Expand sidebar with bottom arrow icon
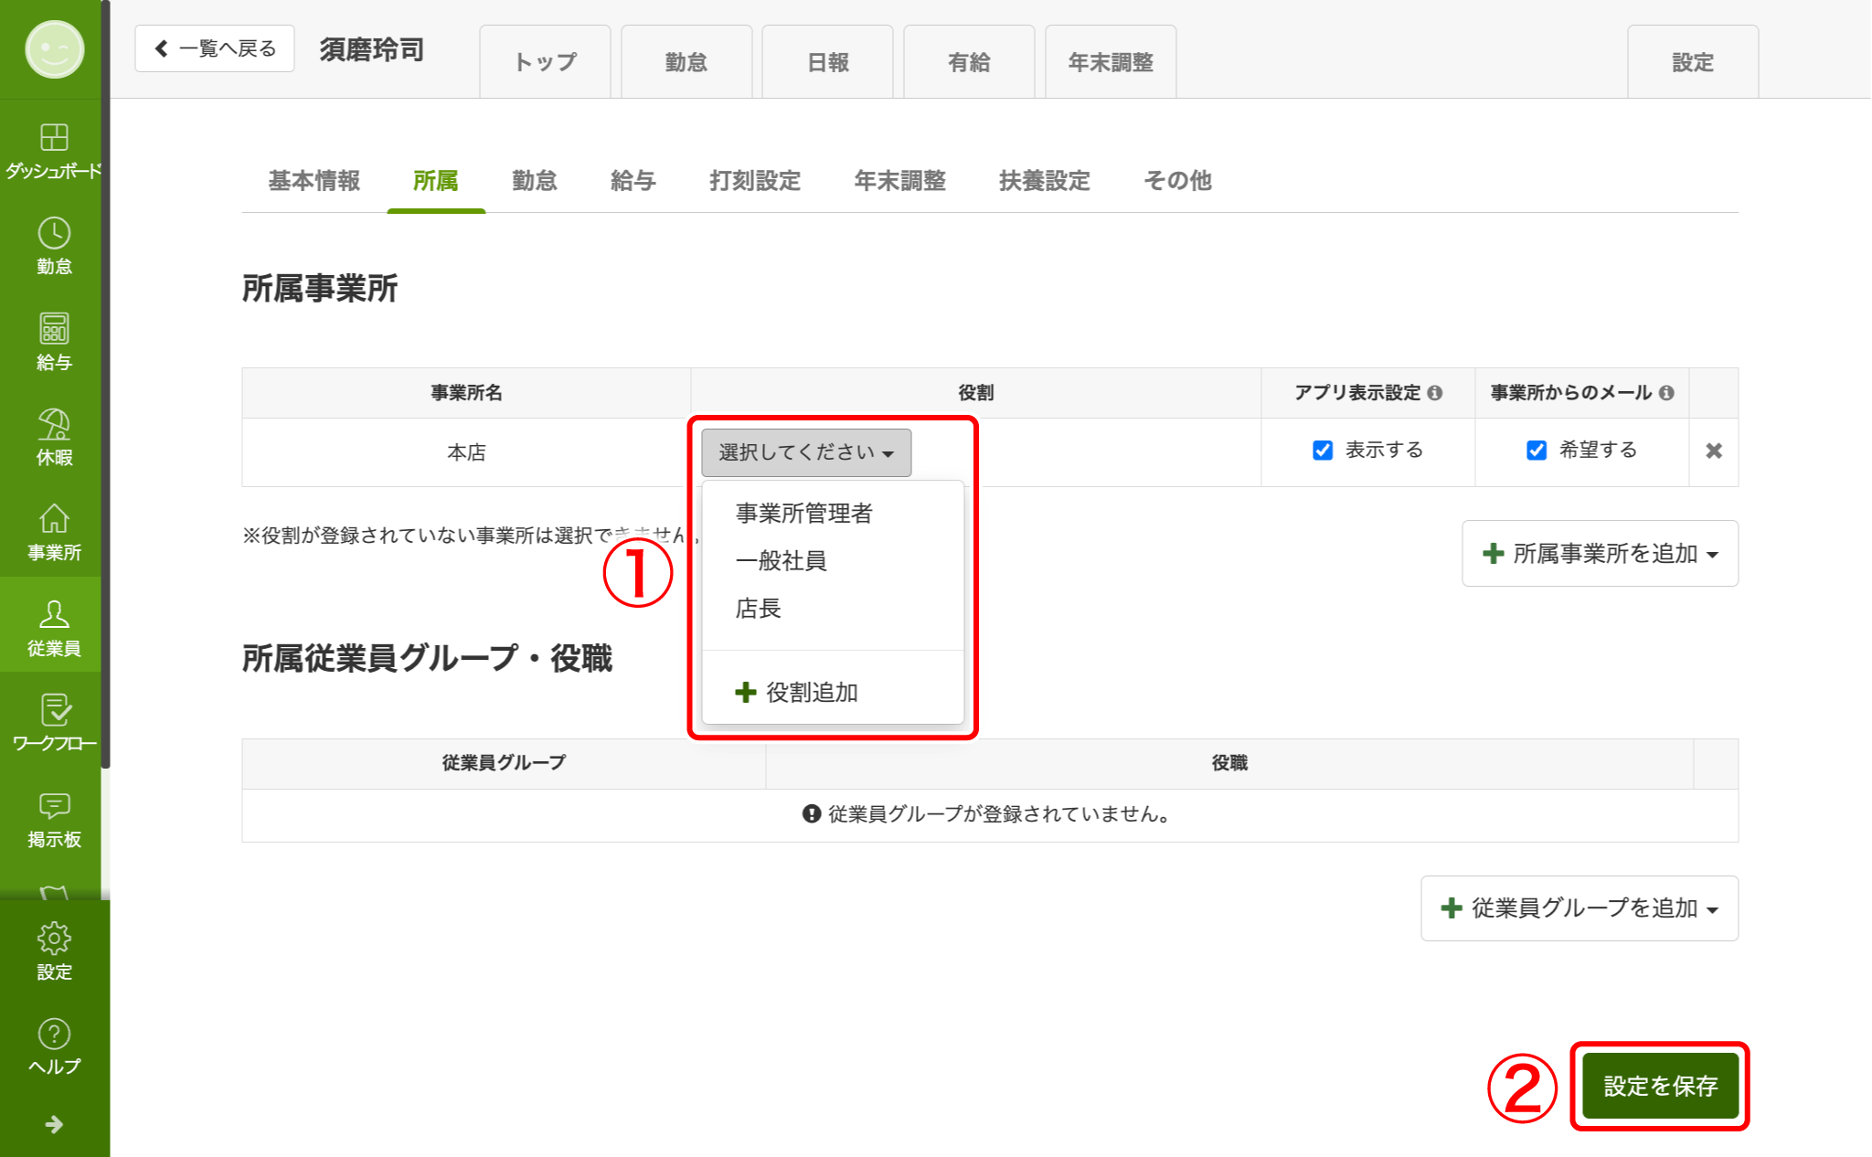 pyautogui.click(x=54, y=1124)
